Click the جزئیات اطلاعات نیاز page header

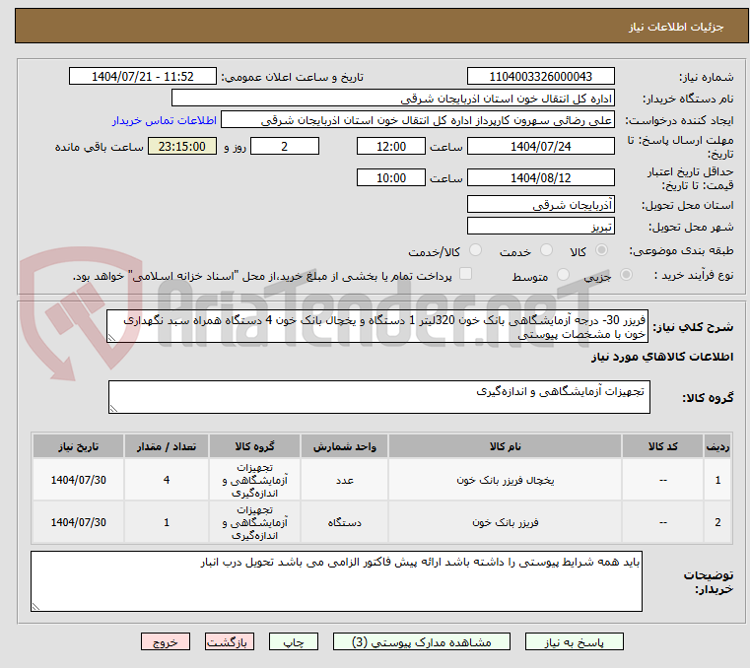675,27
